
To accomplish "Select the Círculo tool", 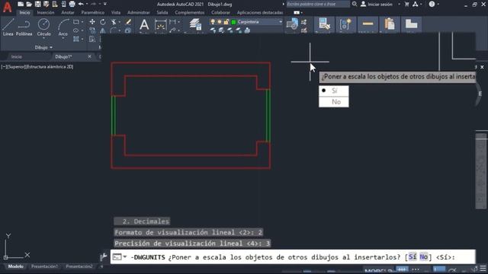I will [x=43, y=27].
